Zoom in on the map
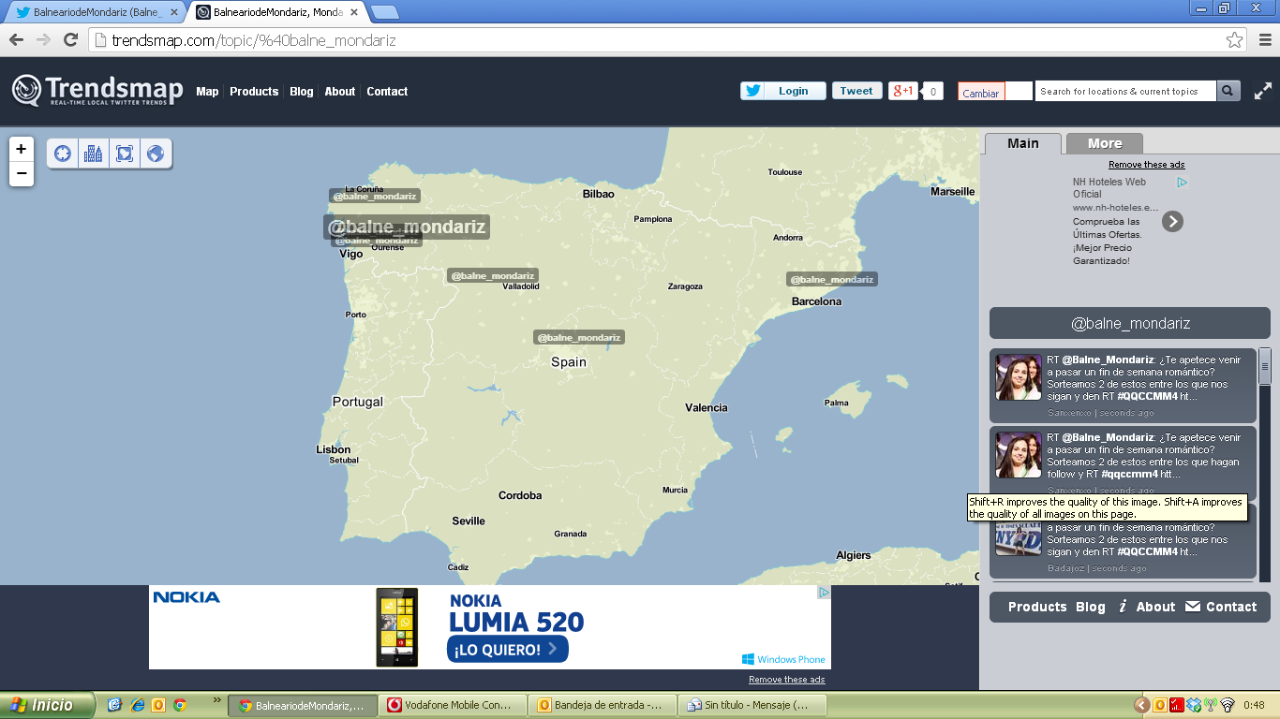The width and height of the screenshot is (1280, 719). (22, 150)
